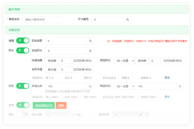Check the 不限 checkbox for 初始次数
Screen dimensions: 194x129
tap(73, 115)
